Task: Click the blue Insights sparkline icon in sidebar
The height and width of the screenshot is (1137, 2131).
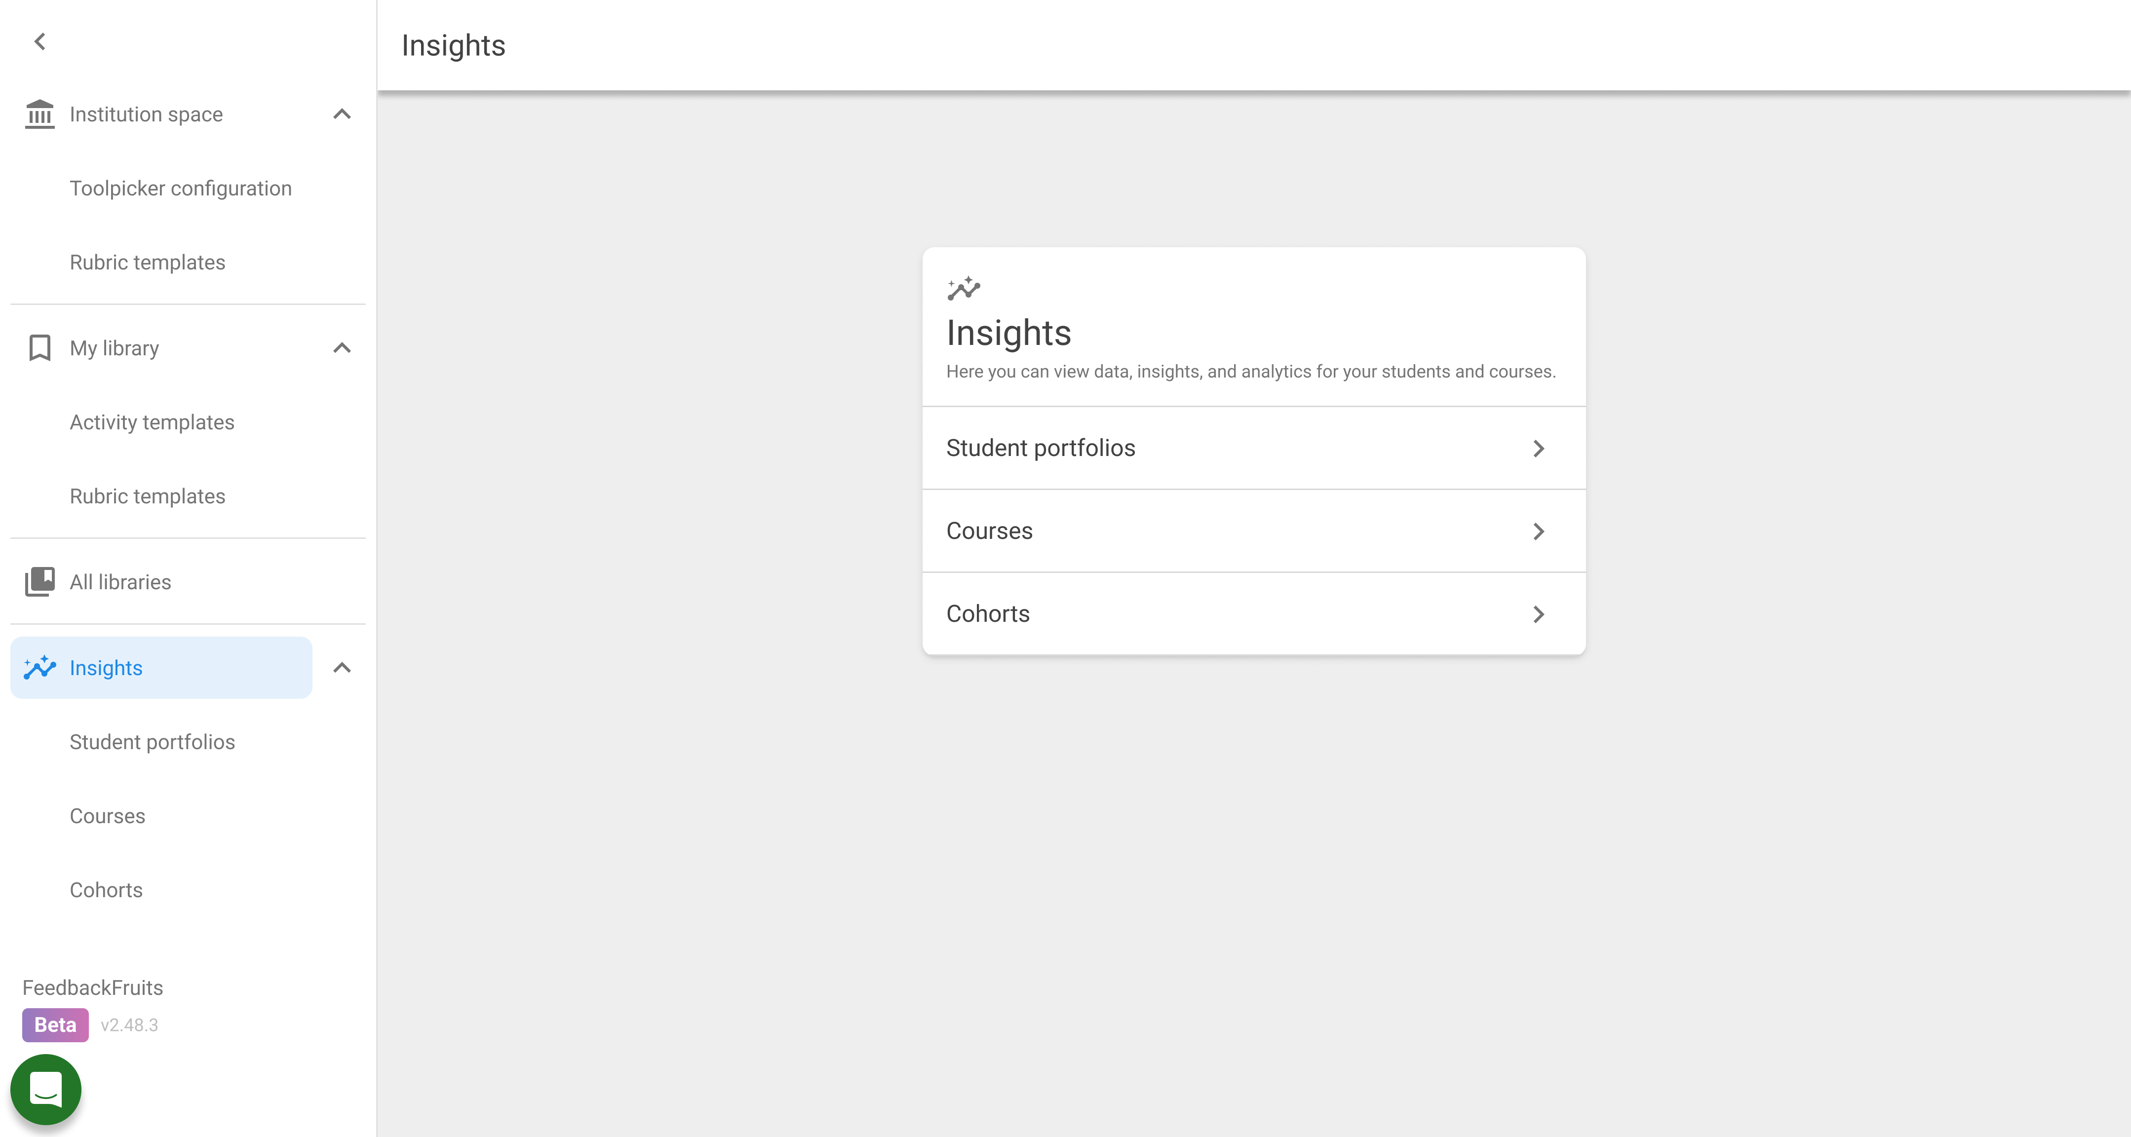Action: click(x=39, y=667)
